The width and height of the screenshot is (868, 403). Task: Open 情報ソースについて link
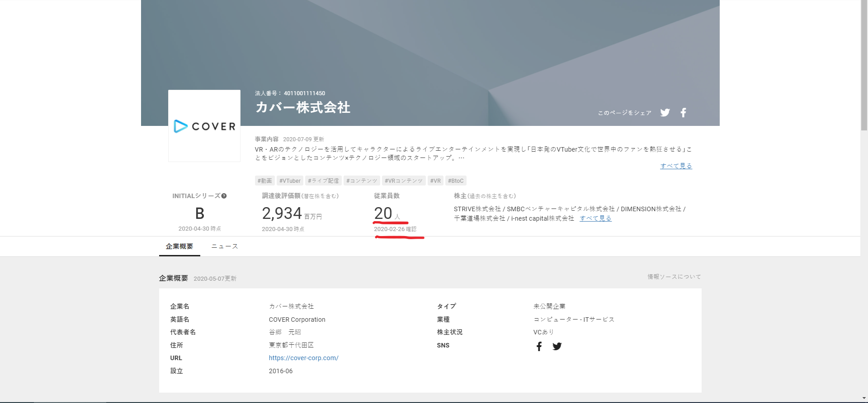click(674, 277)
